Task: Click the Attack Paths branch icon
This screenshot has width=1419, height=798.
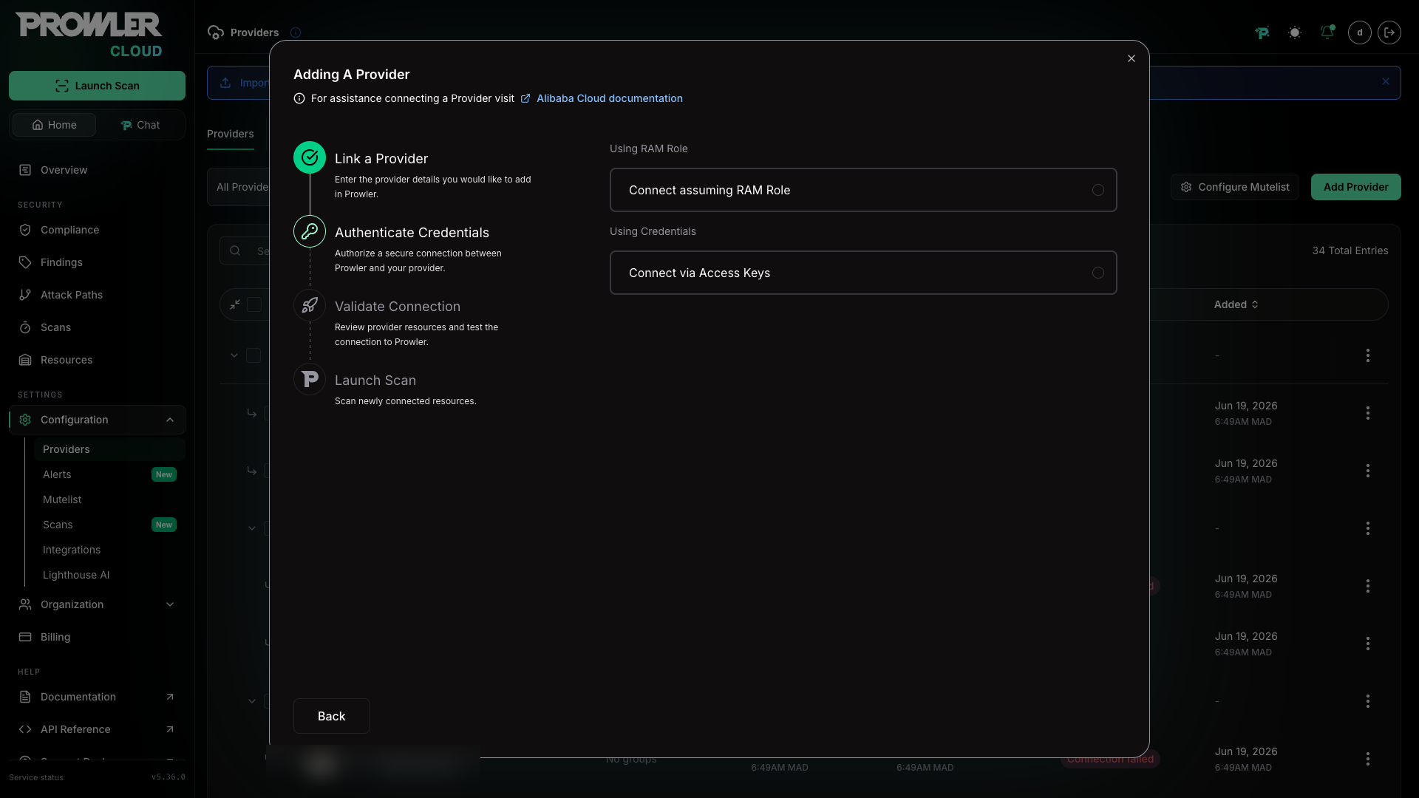Action: (25, 295)
